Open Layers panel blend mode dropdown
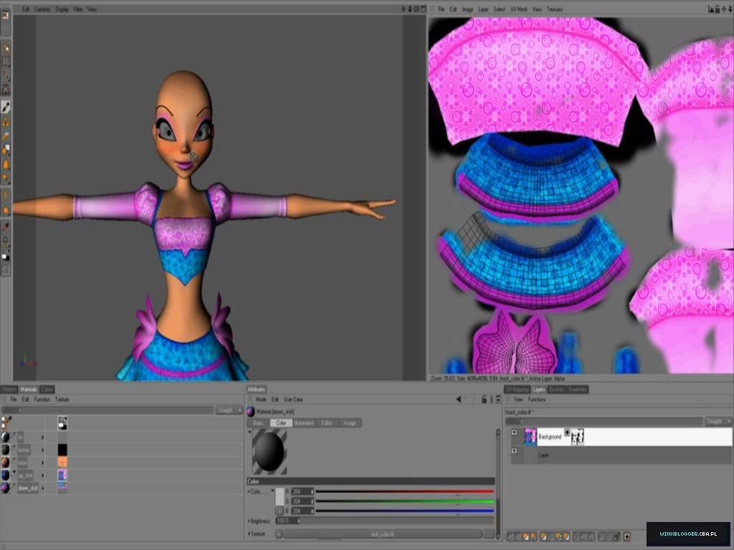 pyautogui.click(x=718, y=421)
